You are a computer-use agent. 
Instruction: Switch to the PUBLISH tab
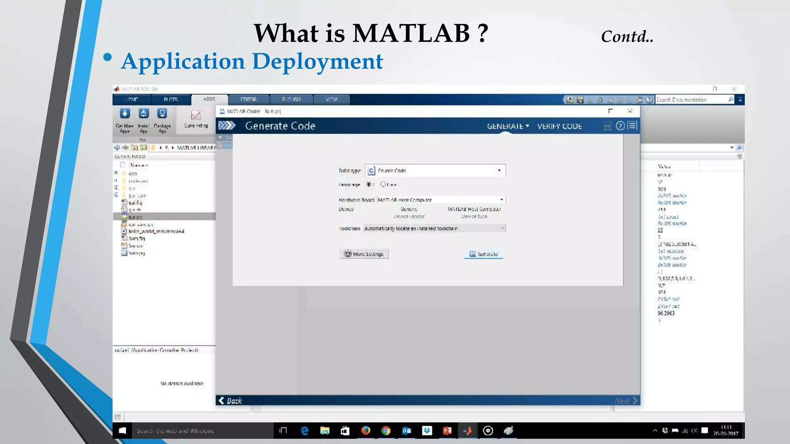(x=291, y=99)
